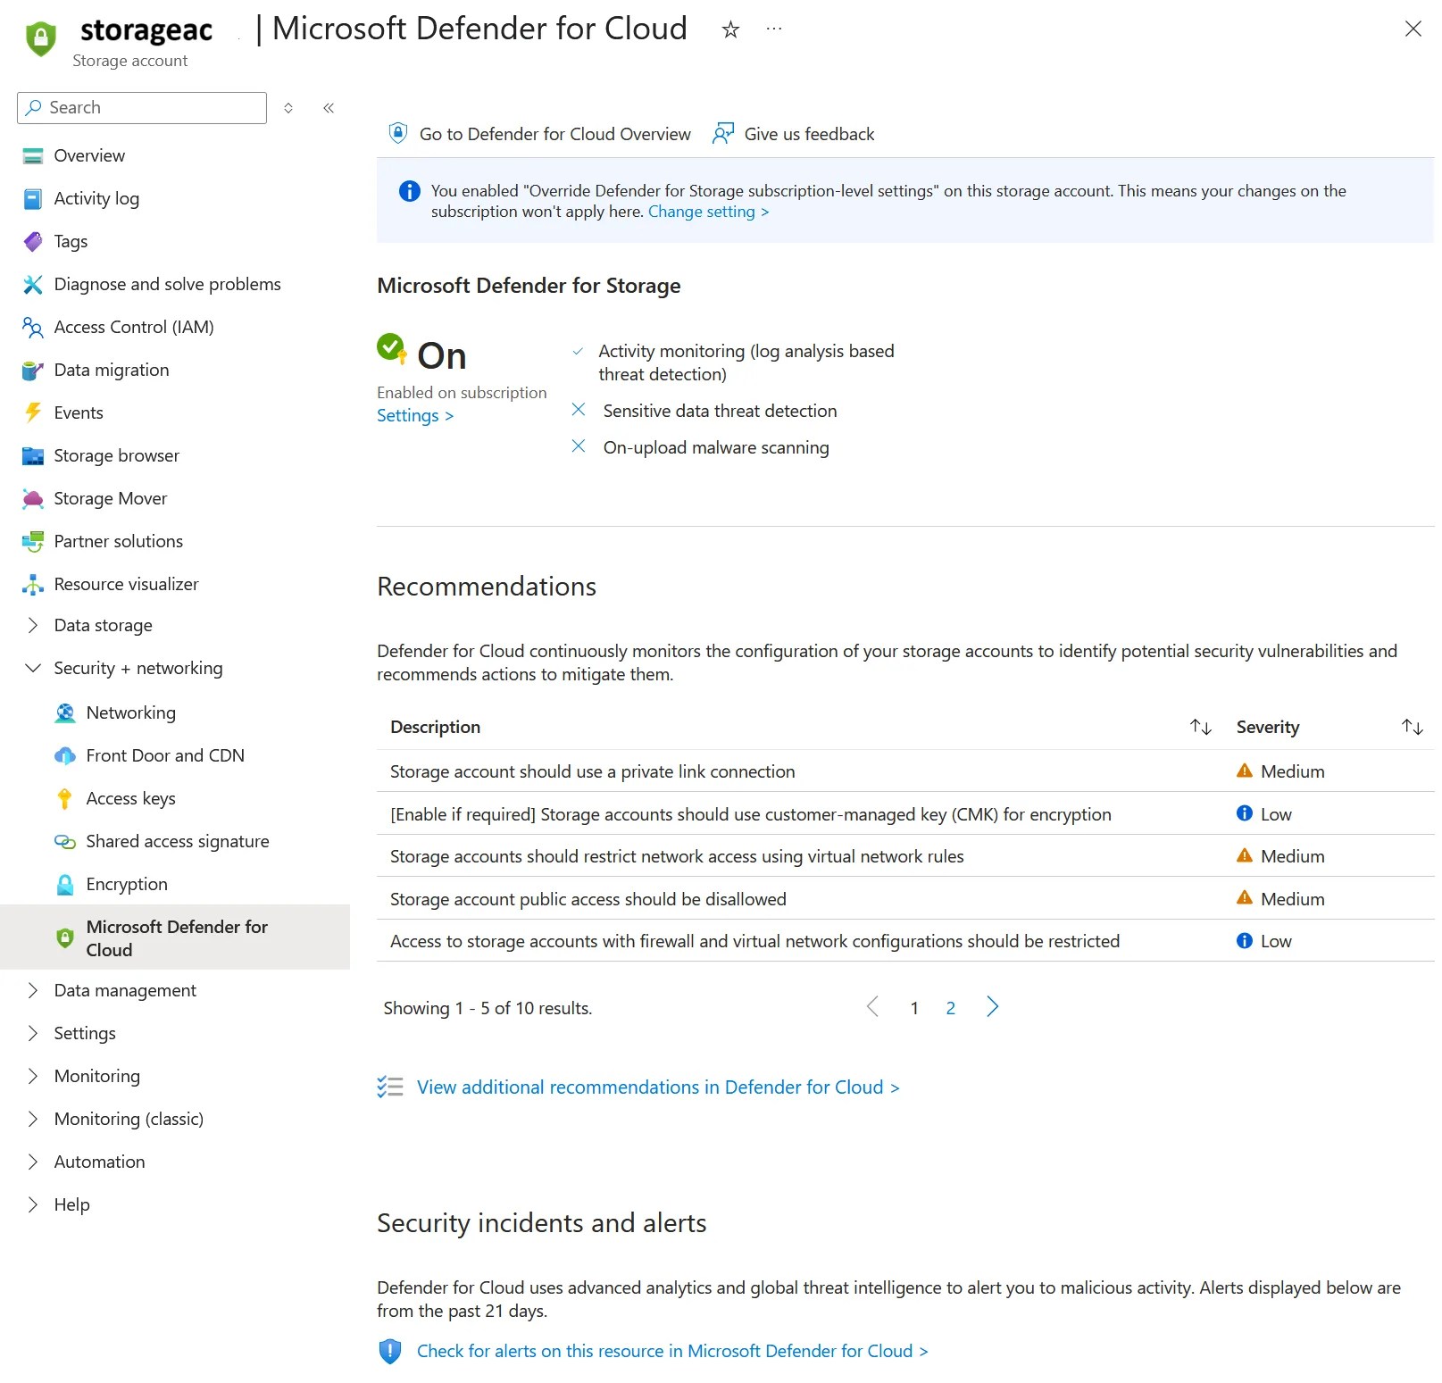Expand the Help section
The image size is (1442, 1383).
tap(33, 1205)
